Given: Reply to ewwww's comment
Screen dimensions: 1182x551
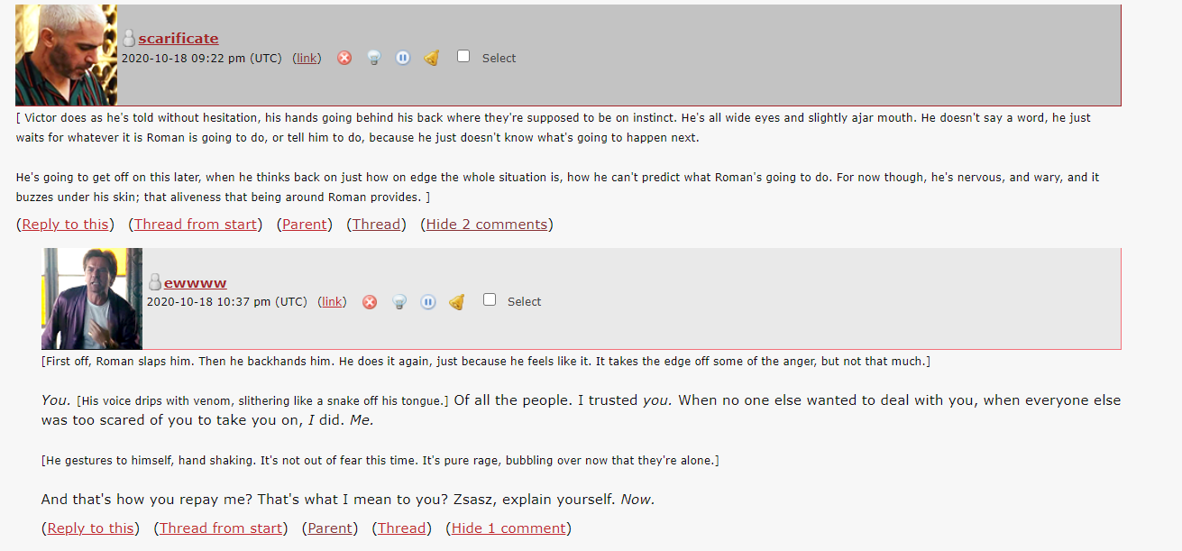Looking at the screenshot, I should coord(90,528).
